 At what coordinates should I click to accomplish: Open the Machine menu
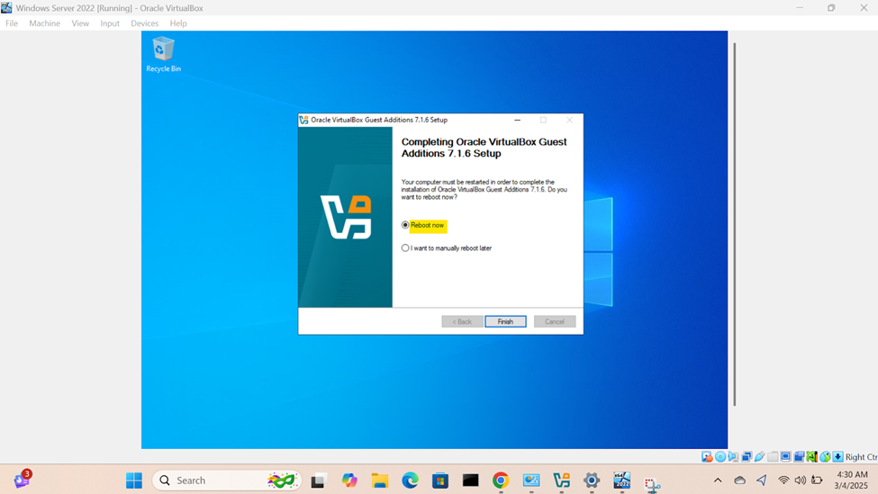[x=45, y=22]
